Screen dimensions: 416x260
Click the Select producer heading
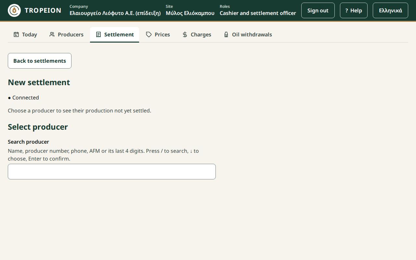[38, 127]
